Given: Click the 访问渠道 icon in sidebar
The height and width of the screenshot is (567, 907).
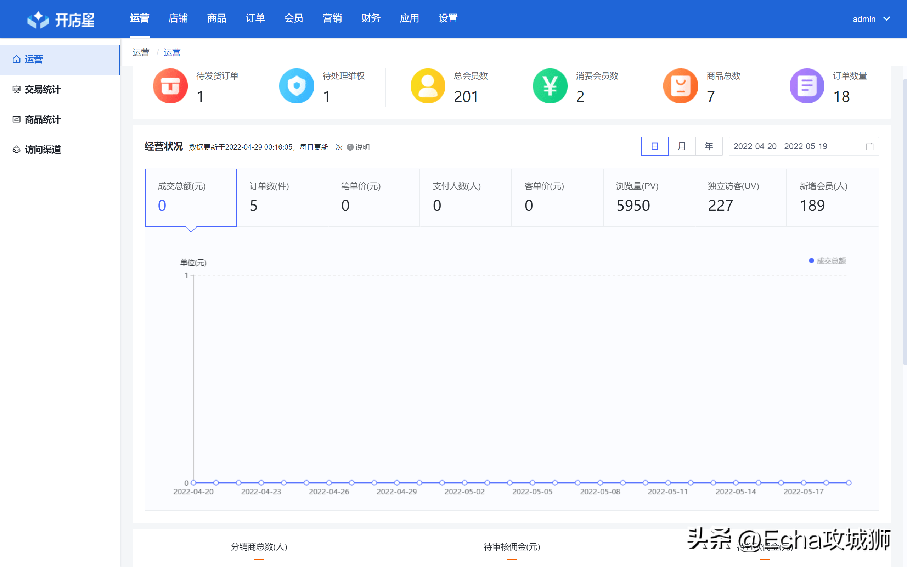Looking at the screenshot, I should [17, 149].
